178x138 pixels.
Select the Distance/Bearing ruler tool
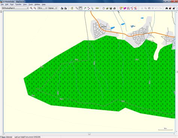tap(97, 8)
